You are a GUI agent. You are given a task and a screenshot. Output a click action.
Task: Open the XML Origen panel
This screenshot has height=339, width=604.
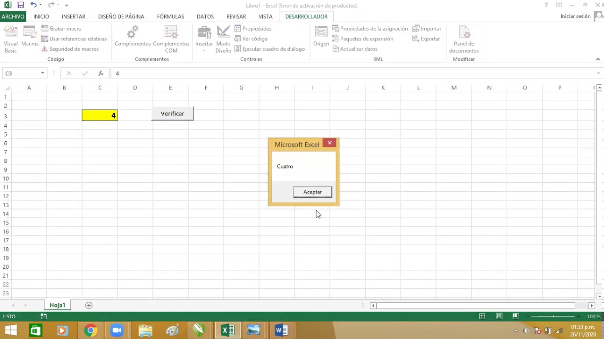(x=321, y=37)
